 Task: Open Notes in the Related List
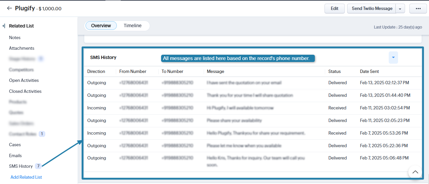click(15, 37)
